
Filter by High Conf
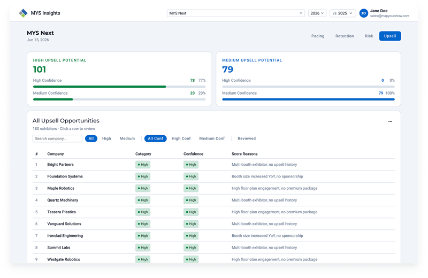[x=181, y=138]
